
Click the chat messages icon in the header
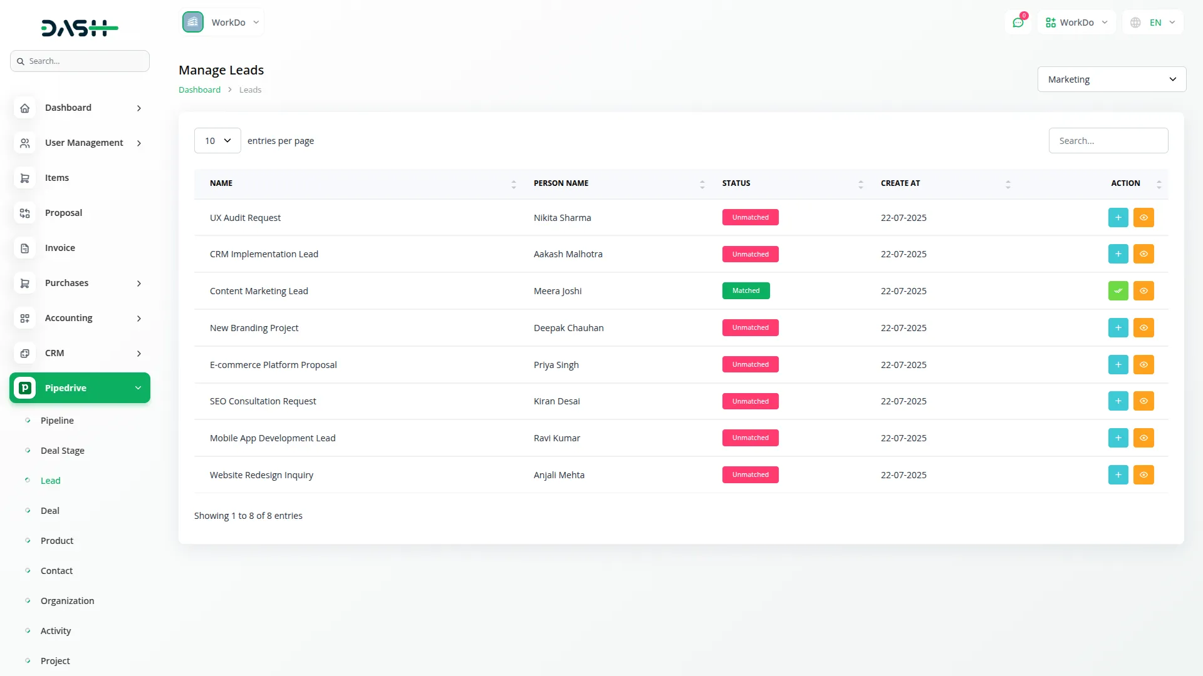point(1018,22)
